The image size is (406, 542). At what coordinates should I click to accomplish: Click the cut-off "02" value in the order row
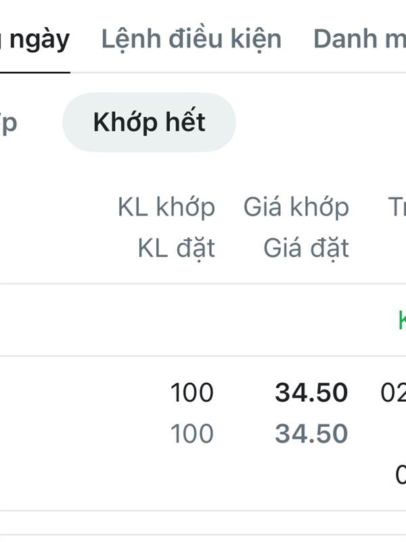point(394,393)
